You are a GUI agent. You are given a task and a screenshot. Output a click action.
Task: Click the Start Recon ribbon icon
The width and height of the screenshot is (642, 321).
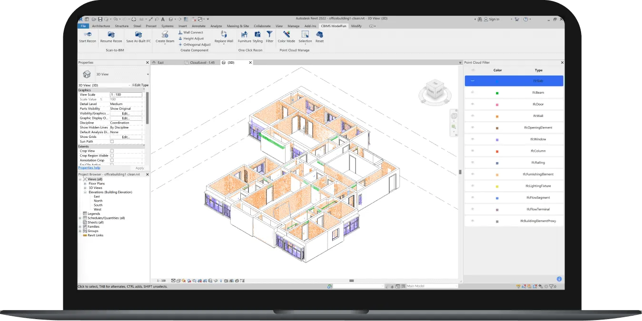click(88, 35)
